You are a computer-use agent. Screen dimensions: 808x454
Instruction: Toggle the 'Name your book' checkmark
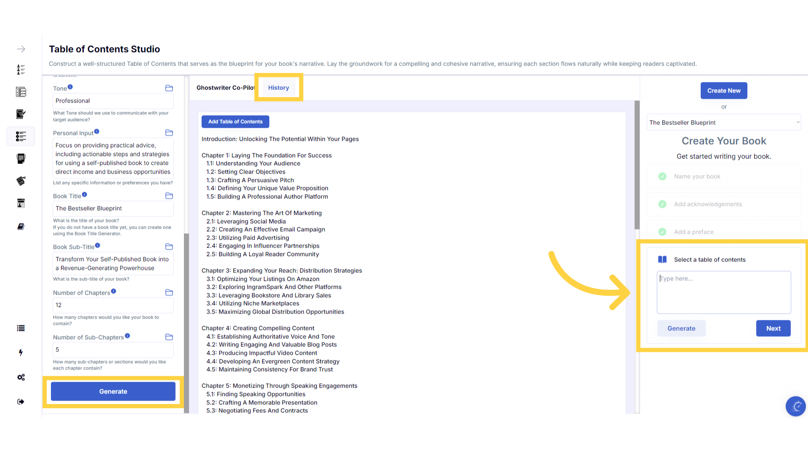pyautogui.click(x=662, y=177)
